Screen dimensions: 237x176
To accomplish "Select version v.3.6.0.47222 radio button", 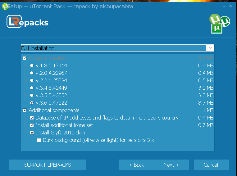I will click(x=32, y=103).
